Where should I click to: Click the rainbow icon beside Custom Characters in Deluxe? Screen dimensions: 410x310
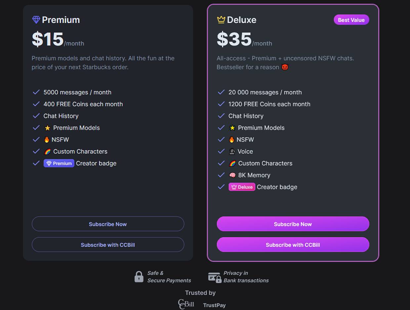[232, 163]
